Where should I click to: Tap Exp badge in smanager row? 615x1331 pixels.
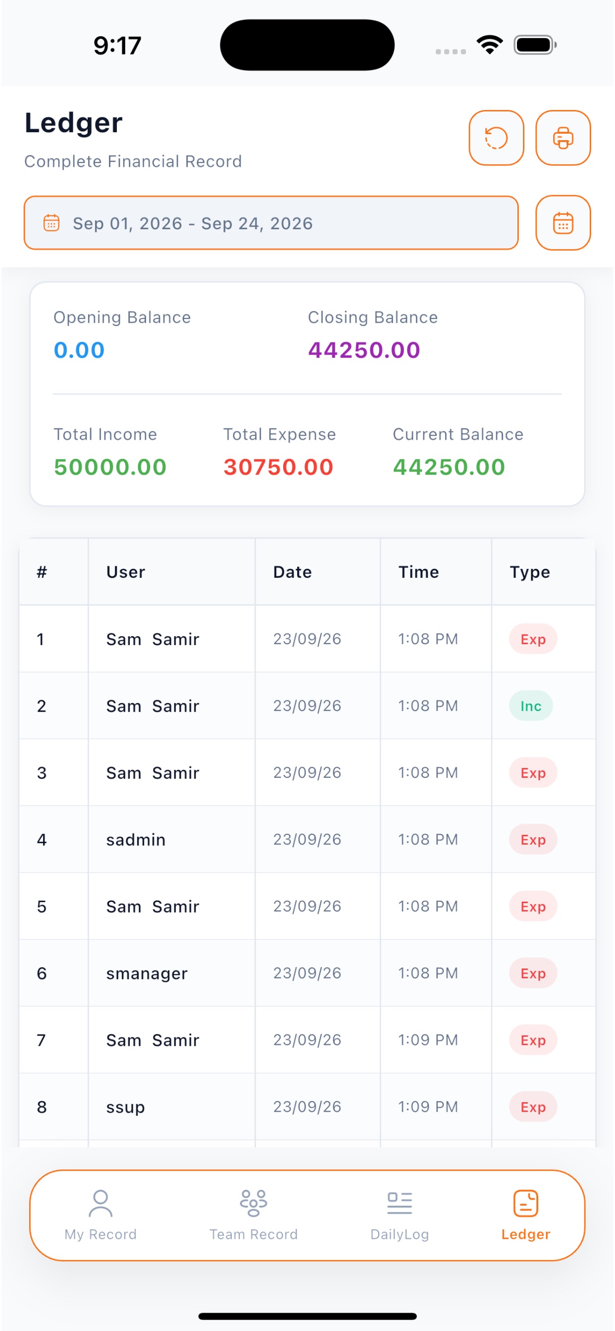[x=533, y=973]
